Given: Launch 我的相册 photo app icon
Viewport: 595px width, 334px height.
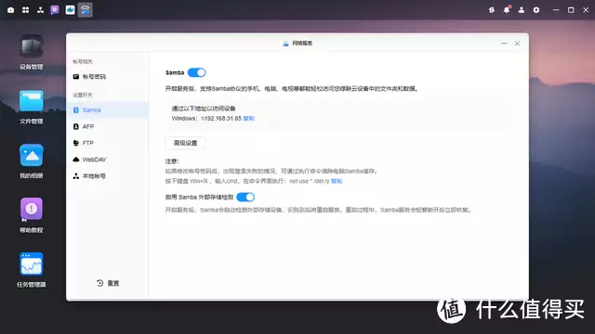Looking at the screenshot, I should 32,155.
